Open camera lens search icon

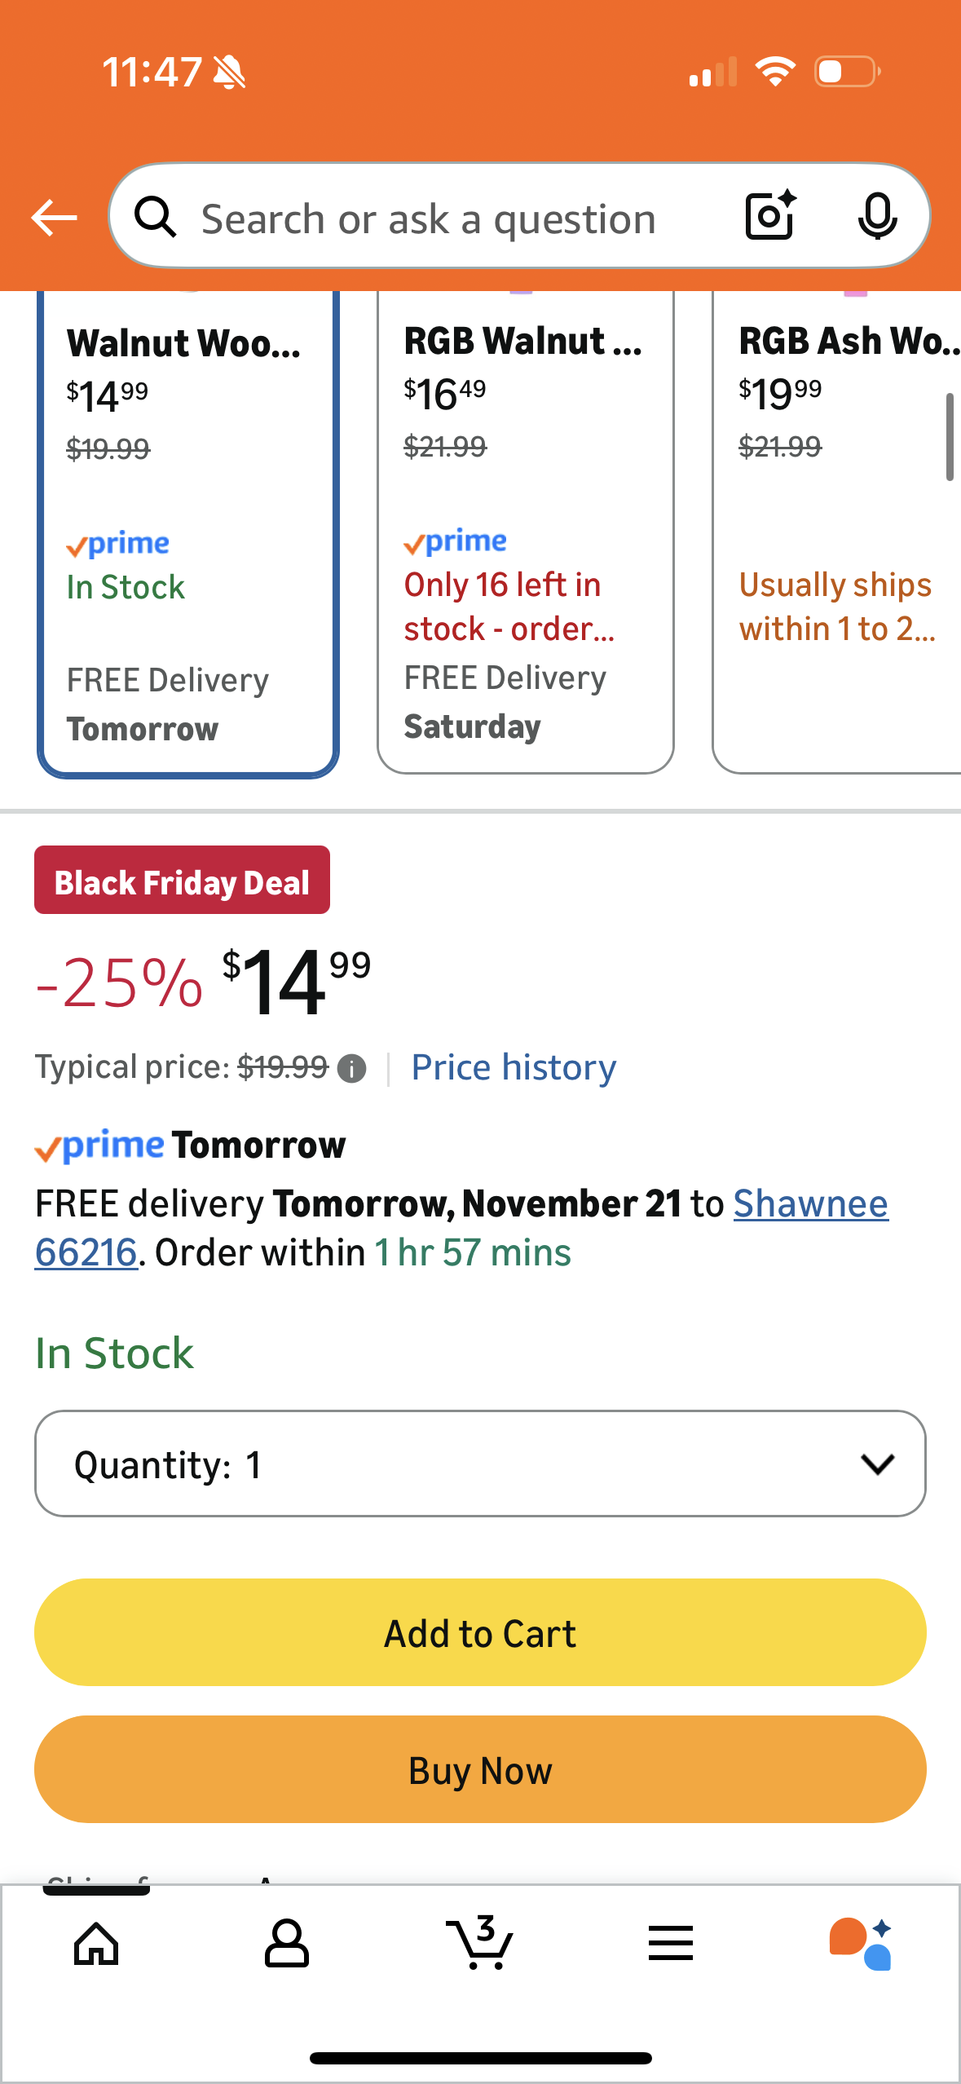[770, 216]
